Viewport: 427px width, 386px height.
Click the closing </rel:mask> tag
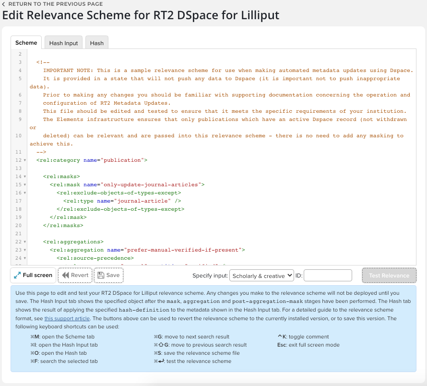(68, 217)
